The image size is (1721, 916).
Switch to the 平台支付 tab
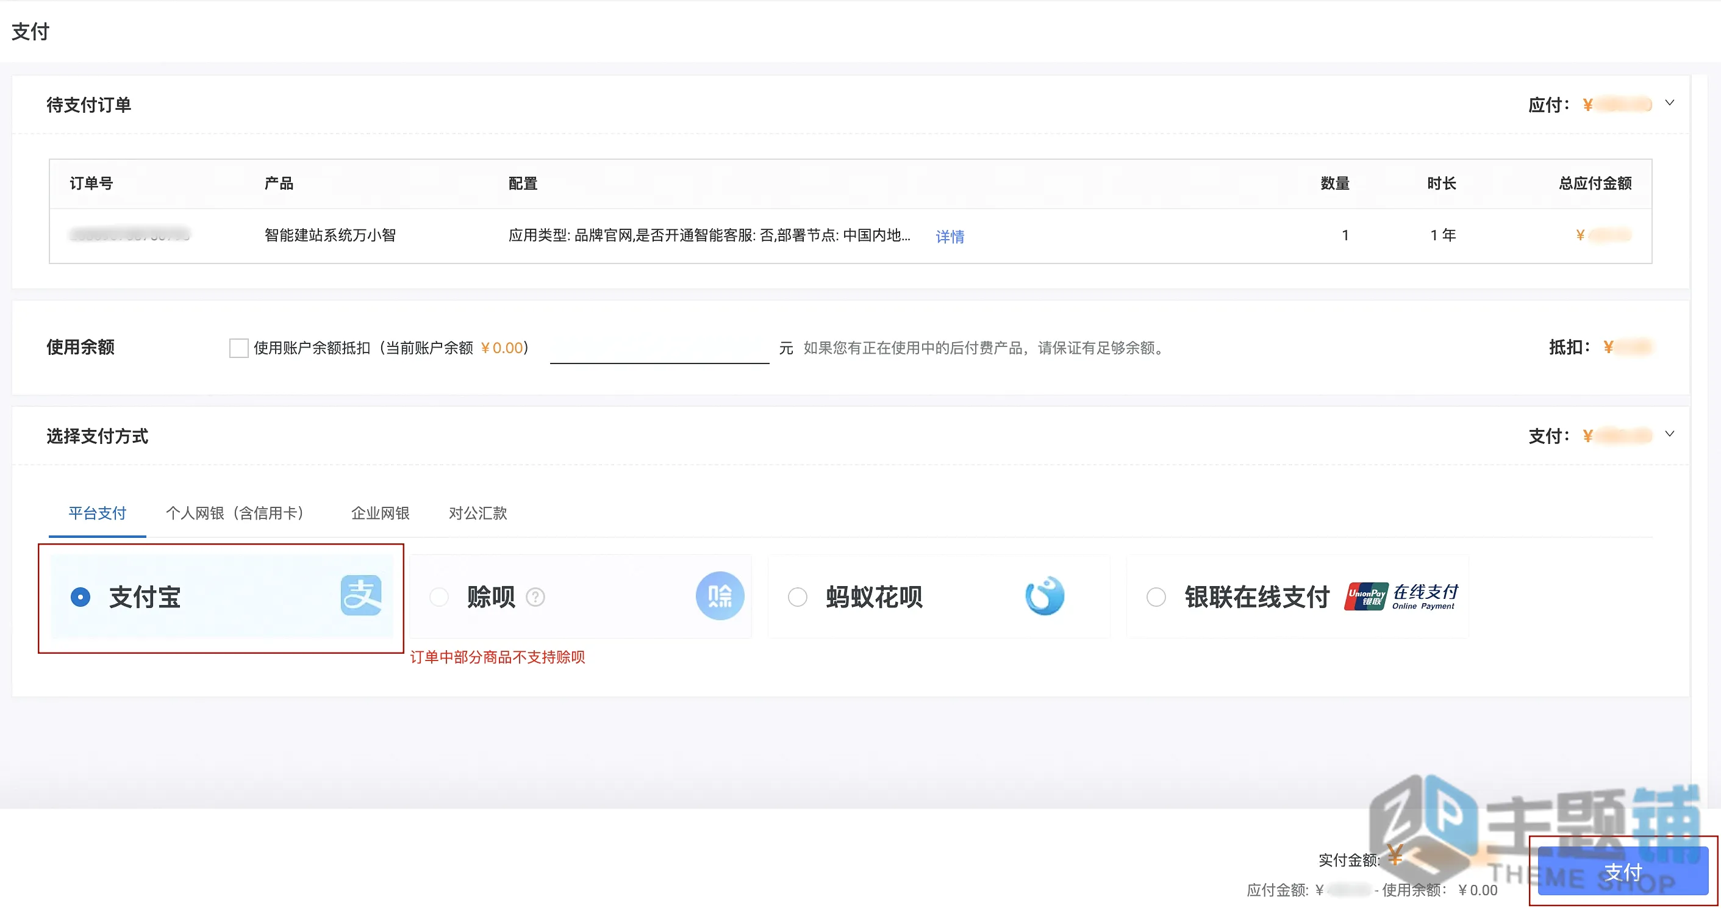98,513
